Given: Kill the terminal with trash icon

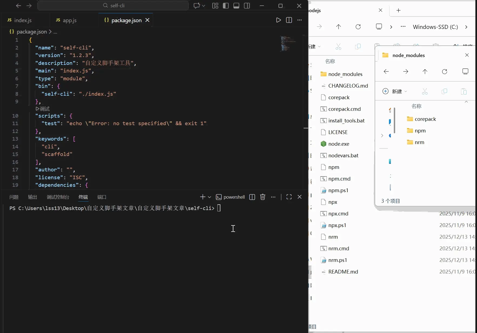Looking at the screenshot, I should 263,197.
